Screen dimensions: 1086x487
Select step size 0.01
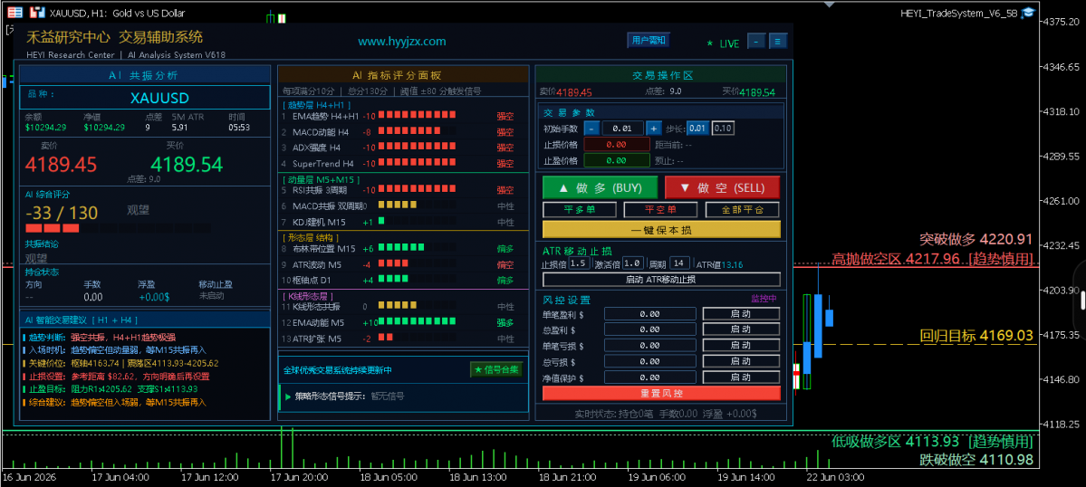(x=697, y=128)
